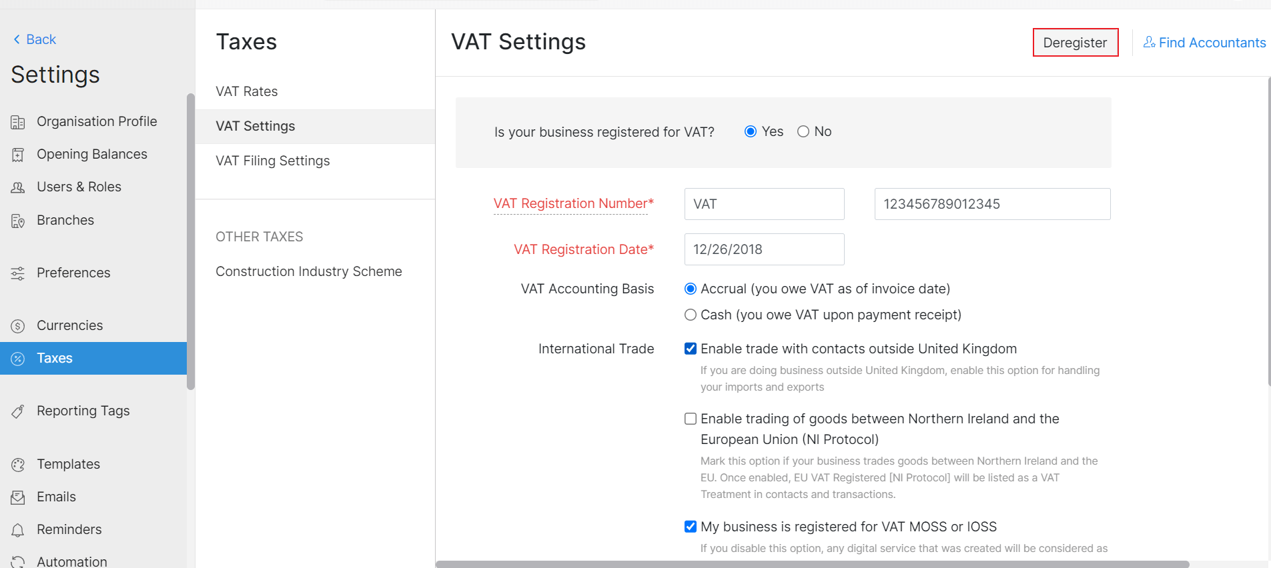
Task: Select the Branches icon in settings sidebar
Action: (19, 220)
